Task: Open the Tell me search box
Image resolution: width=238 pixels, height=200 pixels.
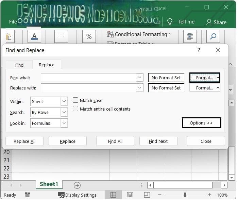Action: coord(186,22)
